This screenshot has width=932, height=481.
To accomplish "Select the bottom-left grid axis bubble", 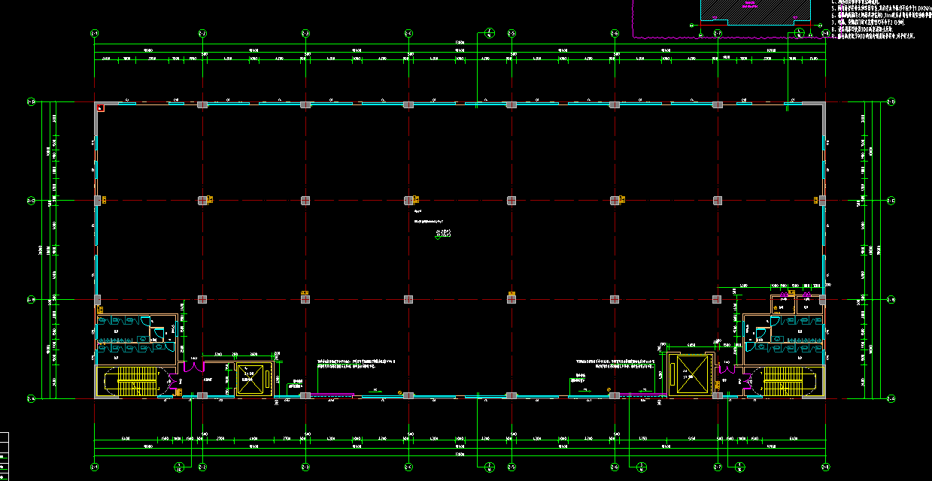I will tap(94, 467).
